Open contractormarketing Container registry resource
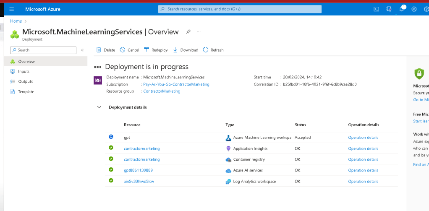The image size is (429, 211). click(142, 160)
